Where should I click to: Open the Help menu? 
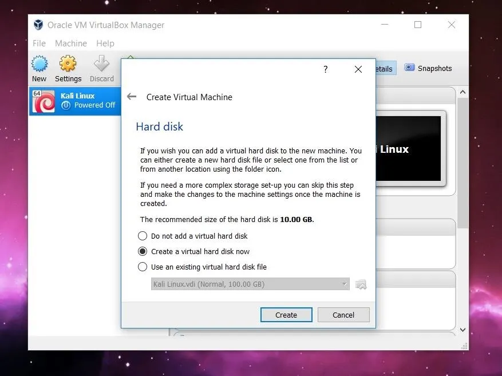[x=105, y=43]
